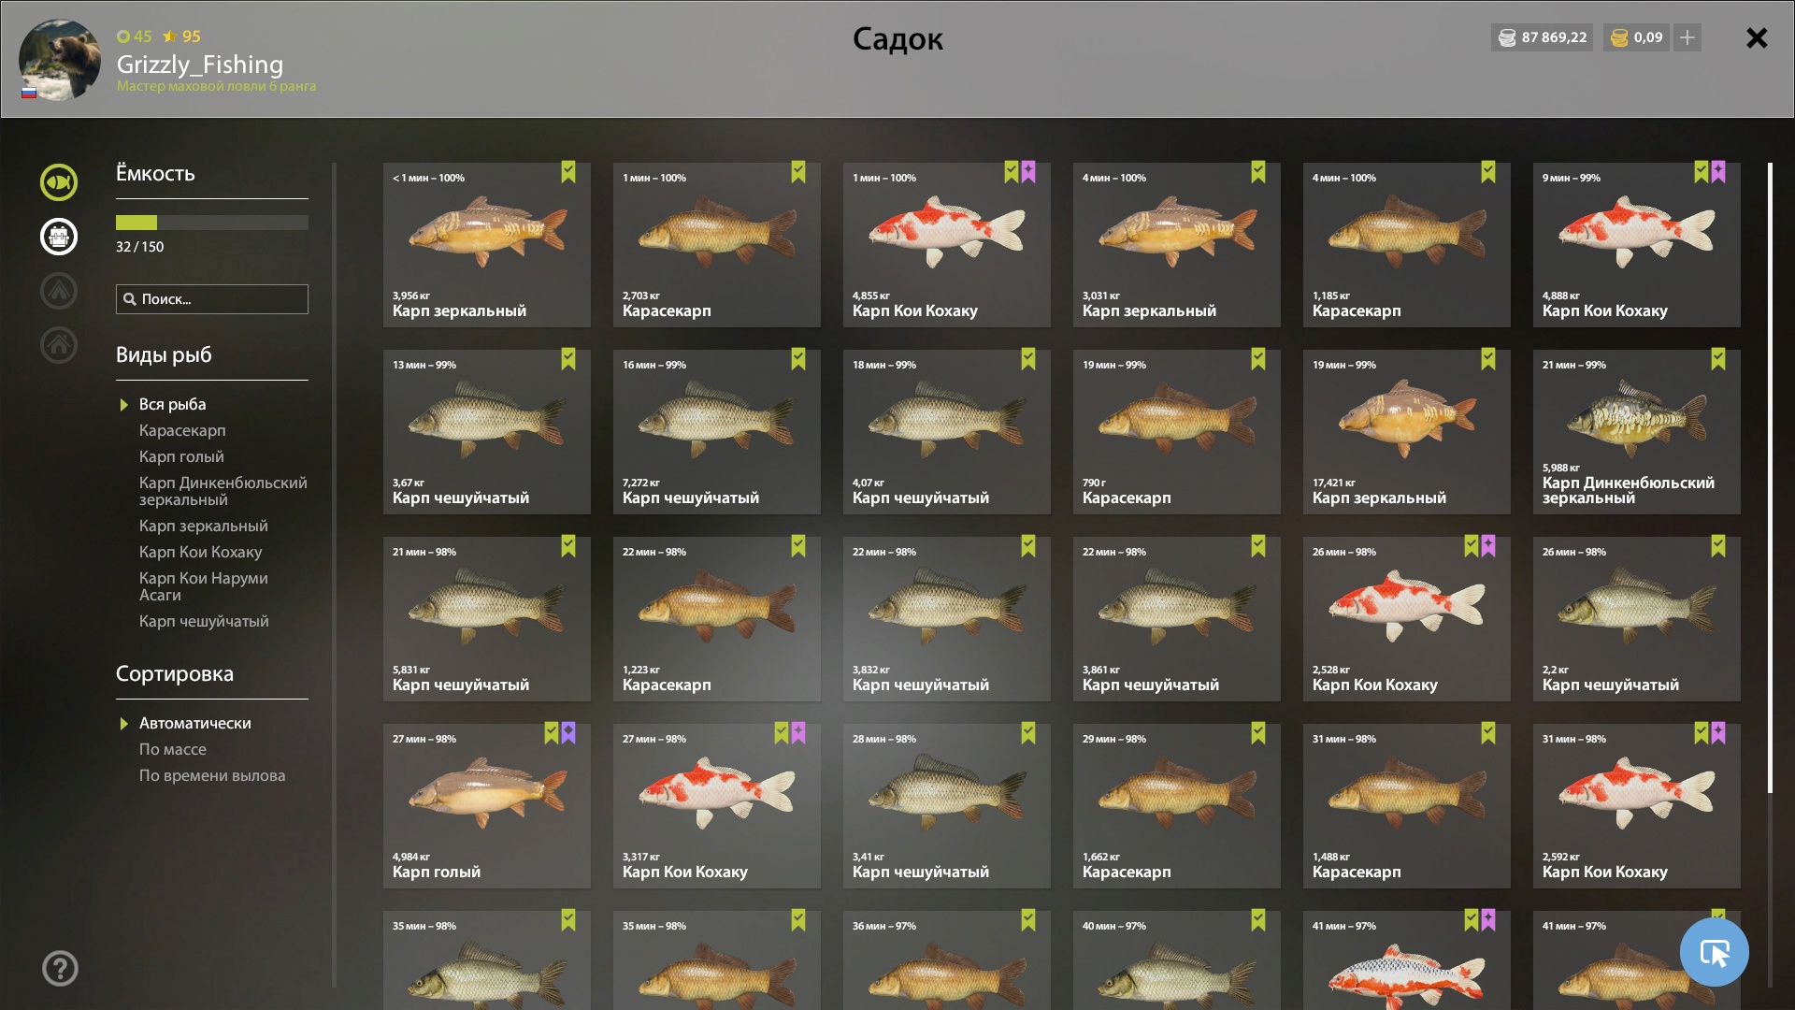Toggle green bookmark on 17,421 кг Карп зеркальный

[x=1488, y=359]
